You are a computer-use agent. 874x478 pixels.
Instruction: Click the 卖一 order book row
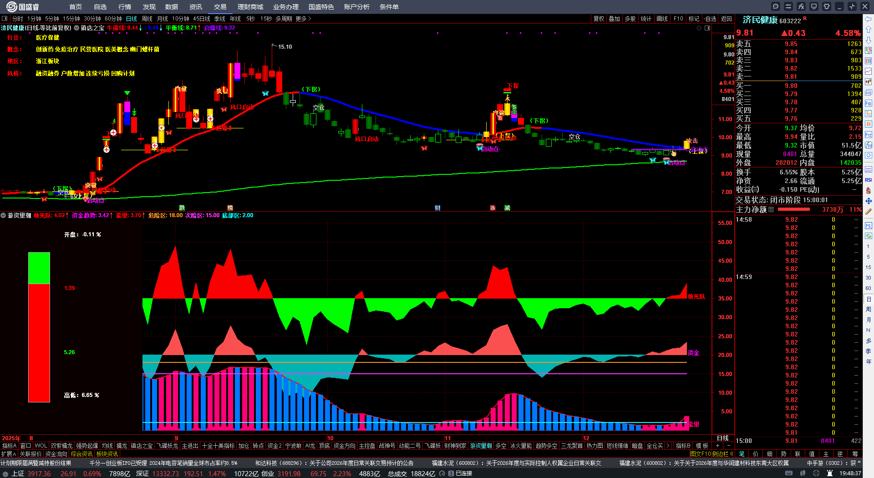pyautogui.click(x=798, y=76)
